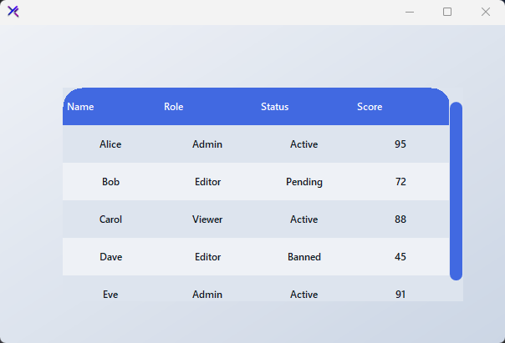Click score 88 cell
This screenshot has height=343, width=505.
point(400,219)
